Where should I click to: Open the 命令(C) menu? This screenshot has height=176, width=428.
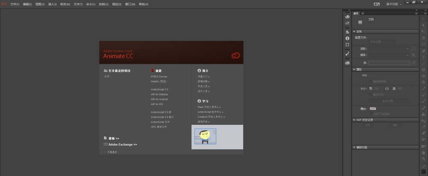point(91,4)
